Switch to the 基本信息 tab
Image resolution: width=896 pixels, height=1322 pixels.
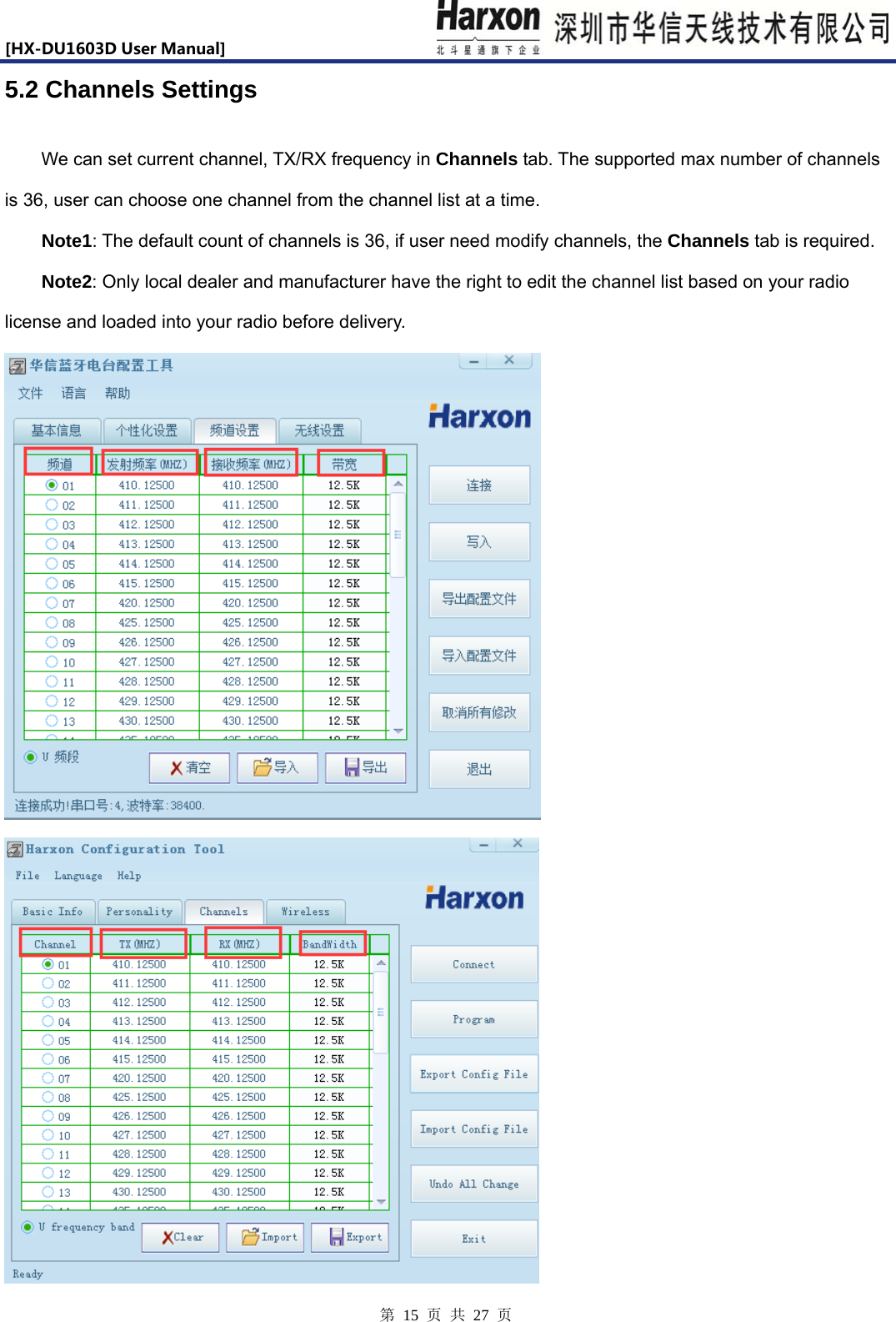point(57,430)
